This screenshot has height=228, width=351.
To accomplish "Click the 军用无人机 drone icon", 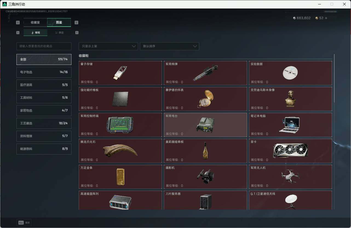I will pyautogui.click(x=290, y=176).
